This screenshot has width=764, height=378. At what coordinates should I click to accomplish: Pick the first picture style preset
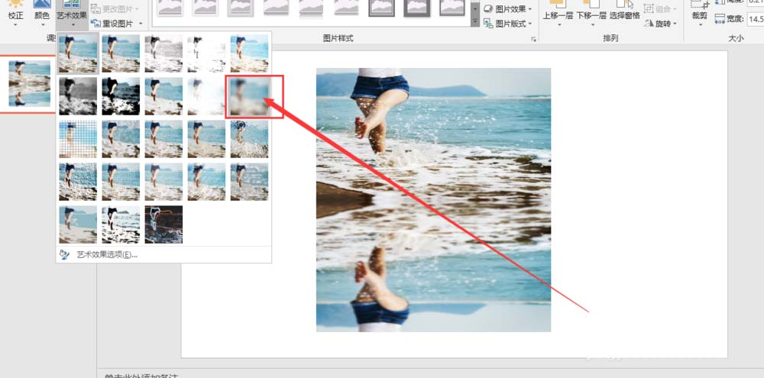coord(170,8)
